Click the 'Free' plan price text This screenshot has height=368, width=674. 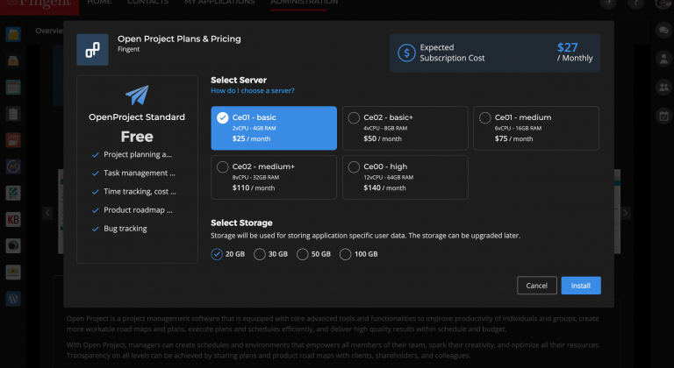pos(137,137)
